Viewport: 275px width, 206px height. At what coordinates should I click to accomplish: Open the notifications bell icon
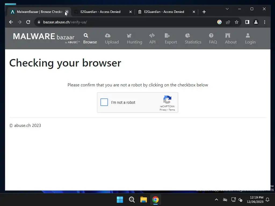tap(268, 200)
